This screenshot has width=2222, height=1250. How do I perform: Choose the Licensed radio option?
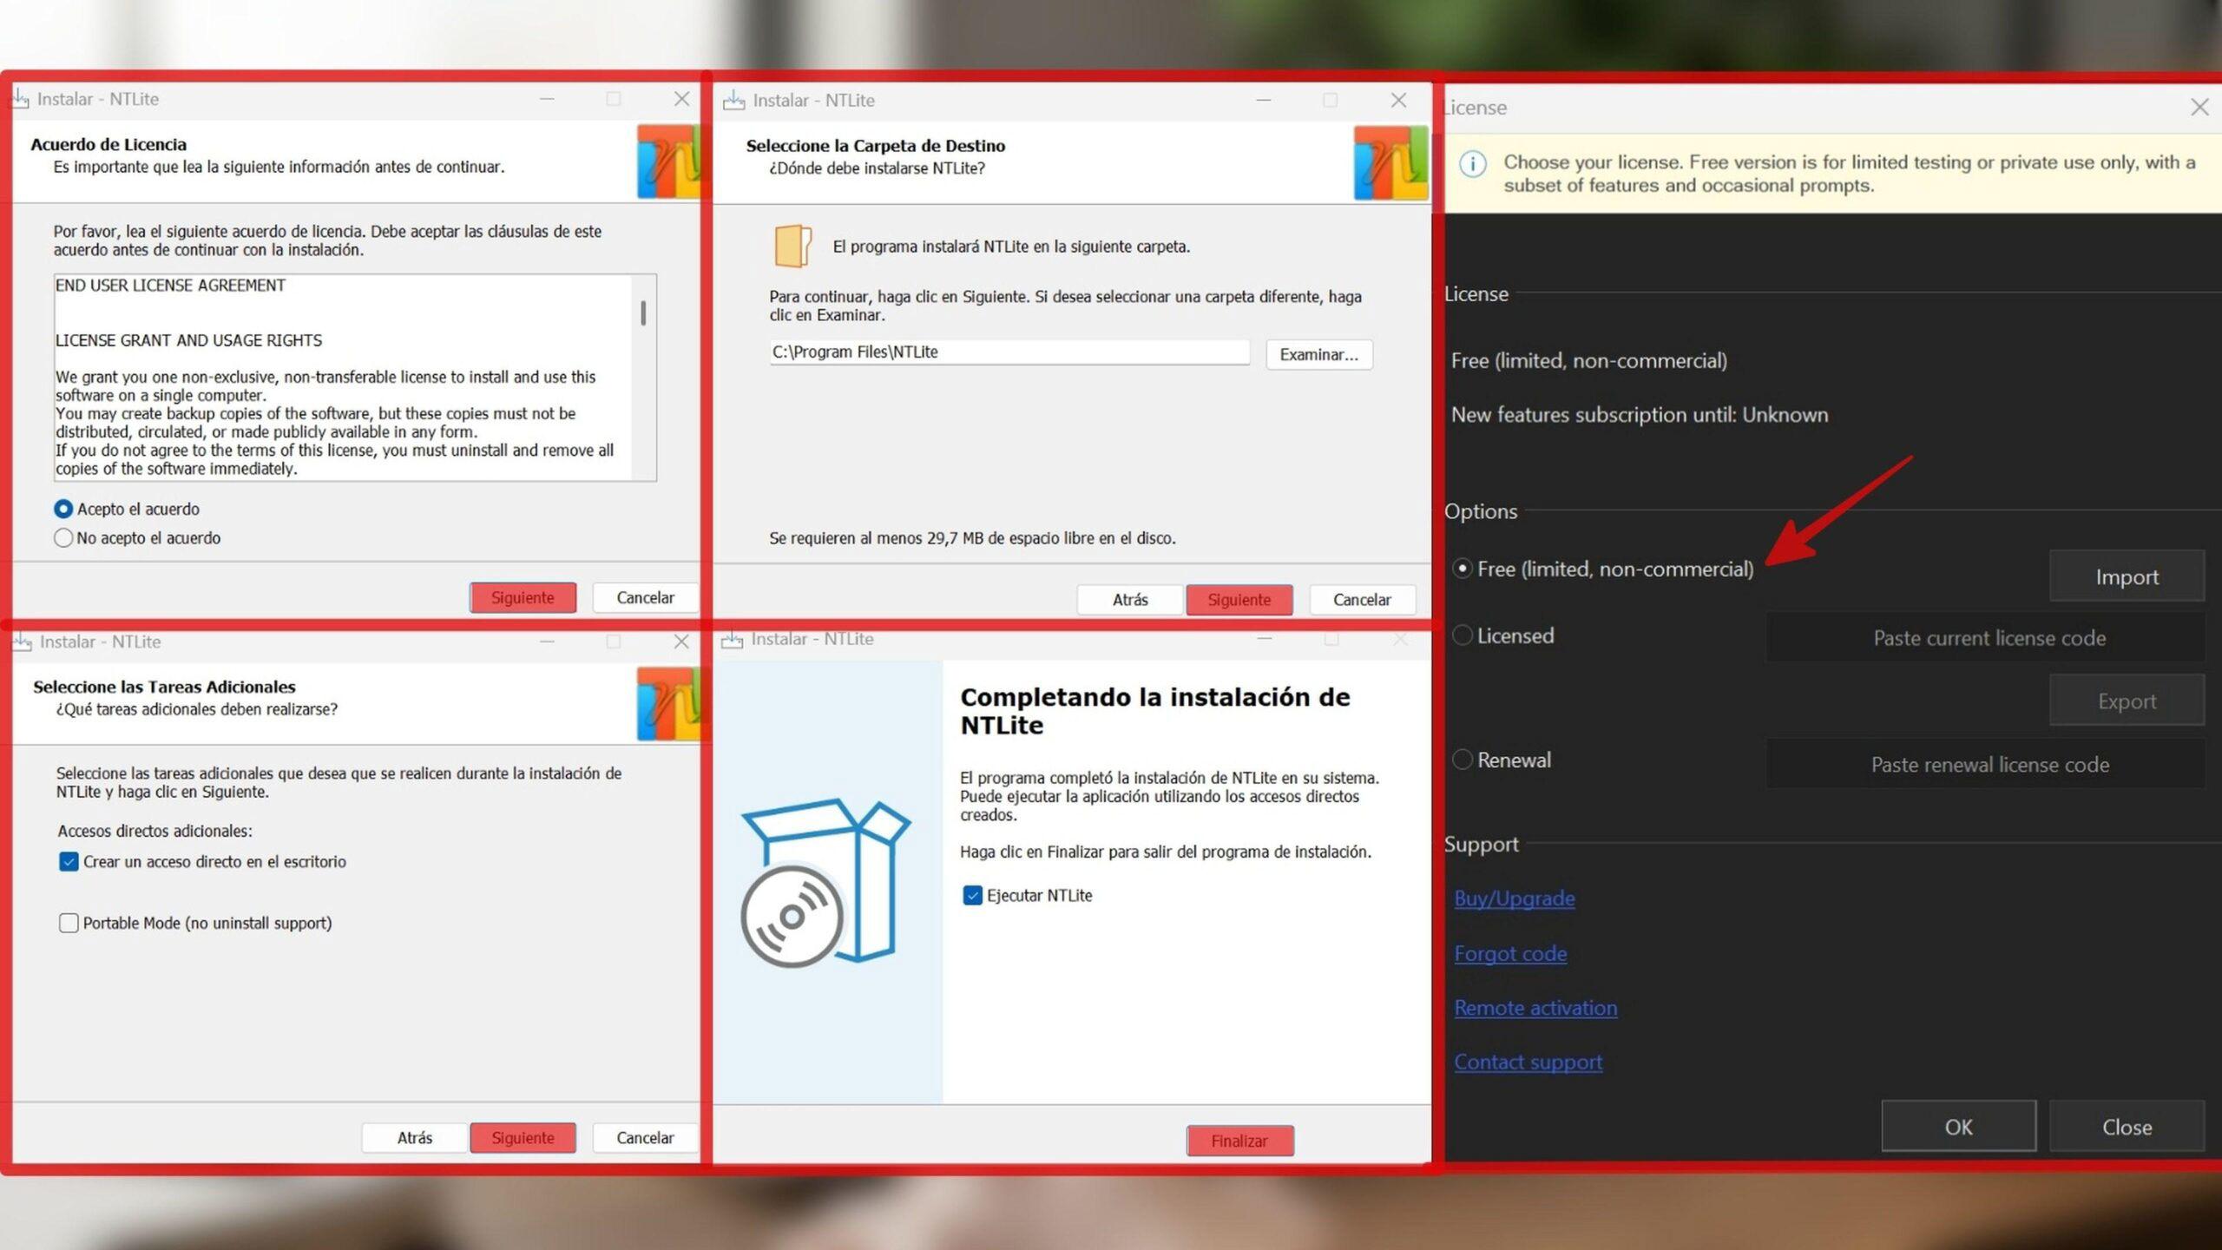[x=1463, y=635]
